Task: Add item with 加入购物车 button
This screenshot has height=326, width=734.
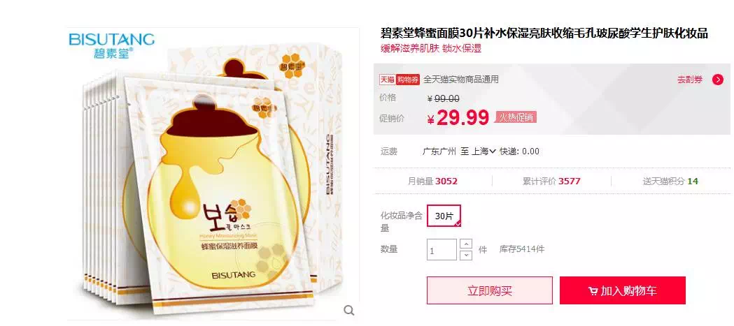Action: [x=623, y=290]
